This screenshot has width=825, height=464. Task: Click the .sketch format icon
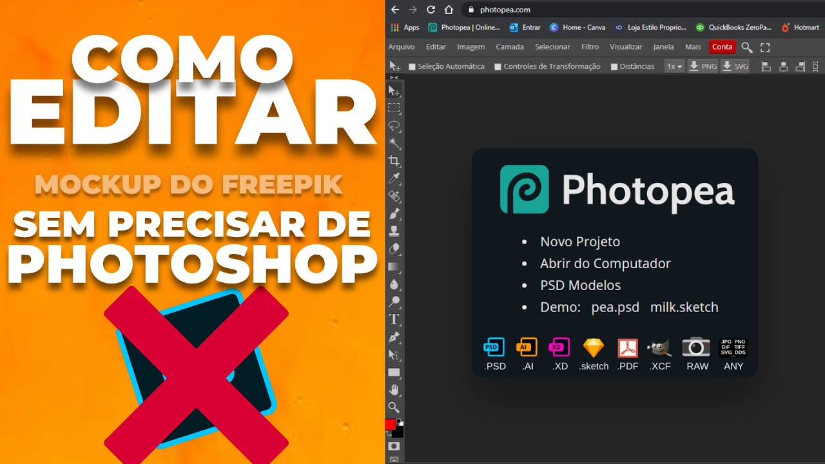click(x=594, y=348)
